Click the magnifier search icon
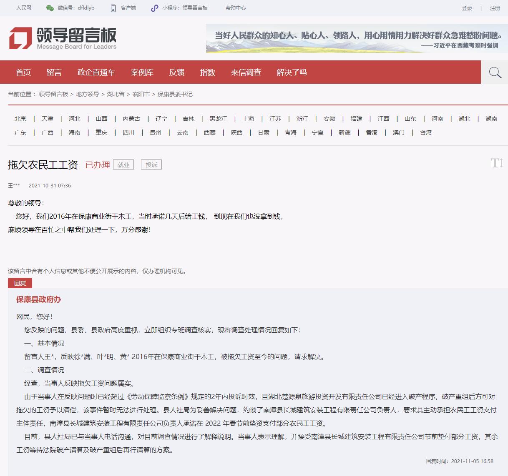 [495, 72]
